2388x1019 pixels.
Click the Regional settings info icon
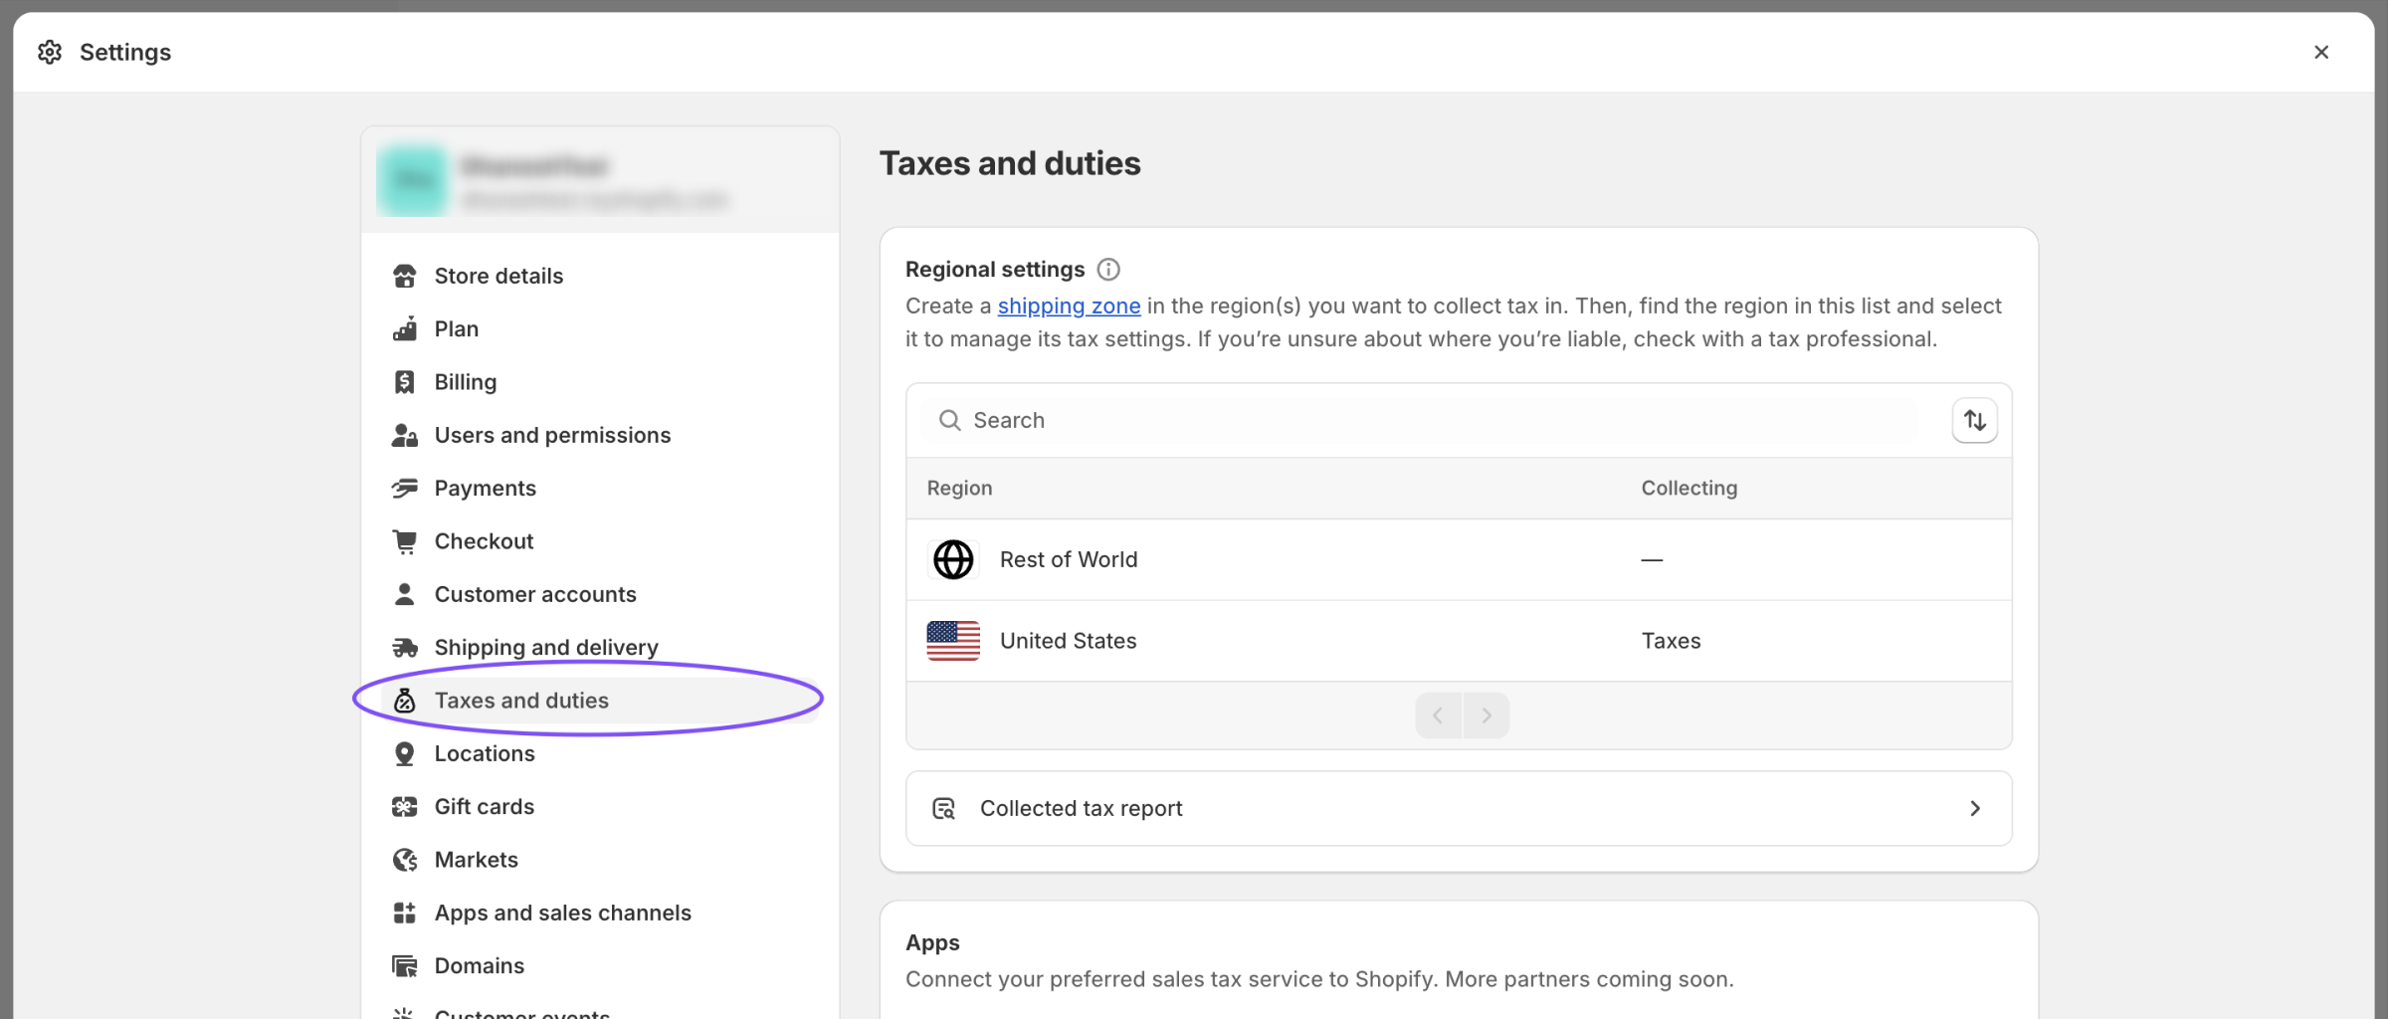(1108, 269)
